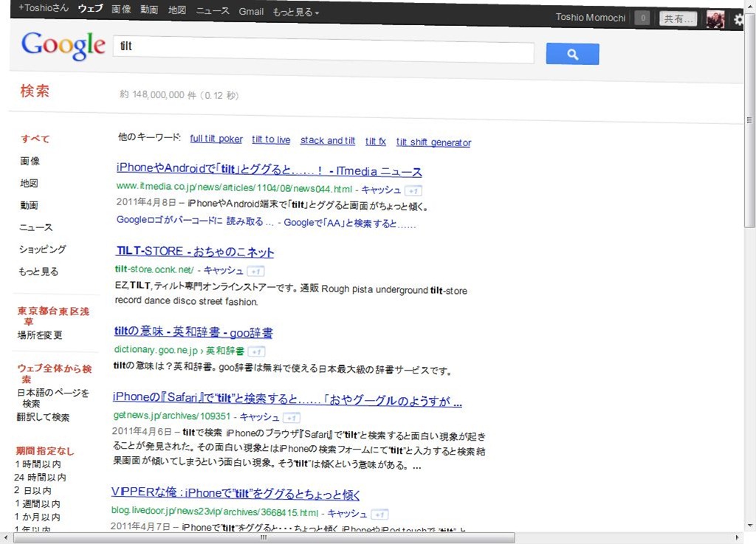Filter by 1 週間以内
Screen dimensions: 756x544
pyautogui.click(x=38, y=503)
